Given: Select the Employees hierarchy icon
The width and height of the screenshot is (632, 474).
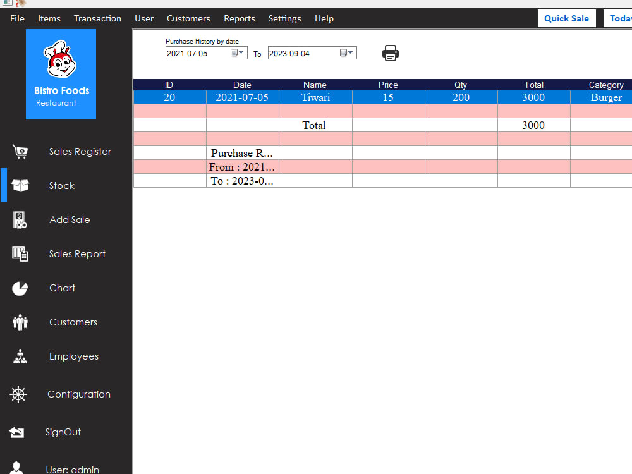Looking at the screenshot, I should pyautogui.click(x=20, y=356).
